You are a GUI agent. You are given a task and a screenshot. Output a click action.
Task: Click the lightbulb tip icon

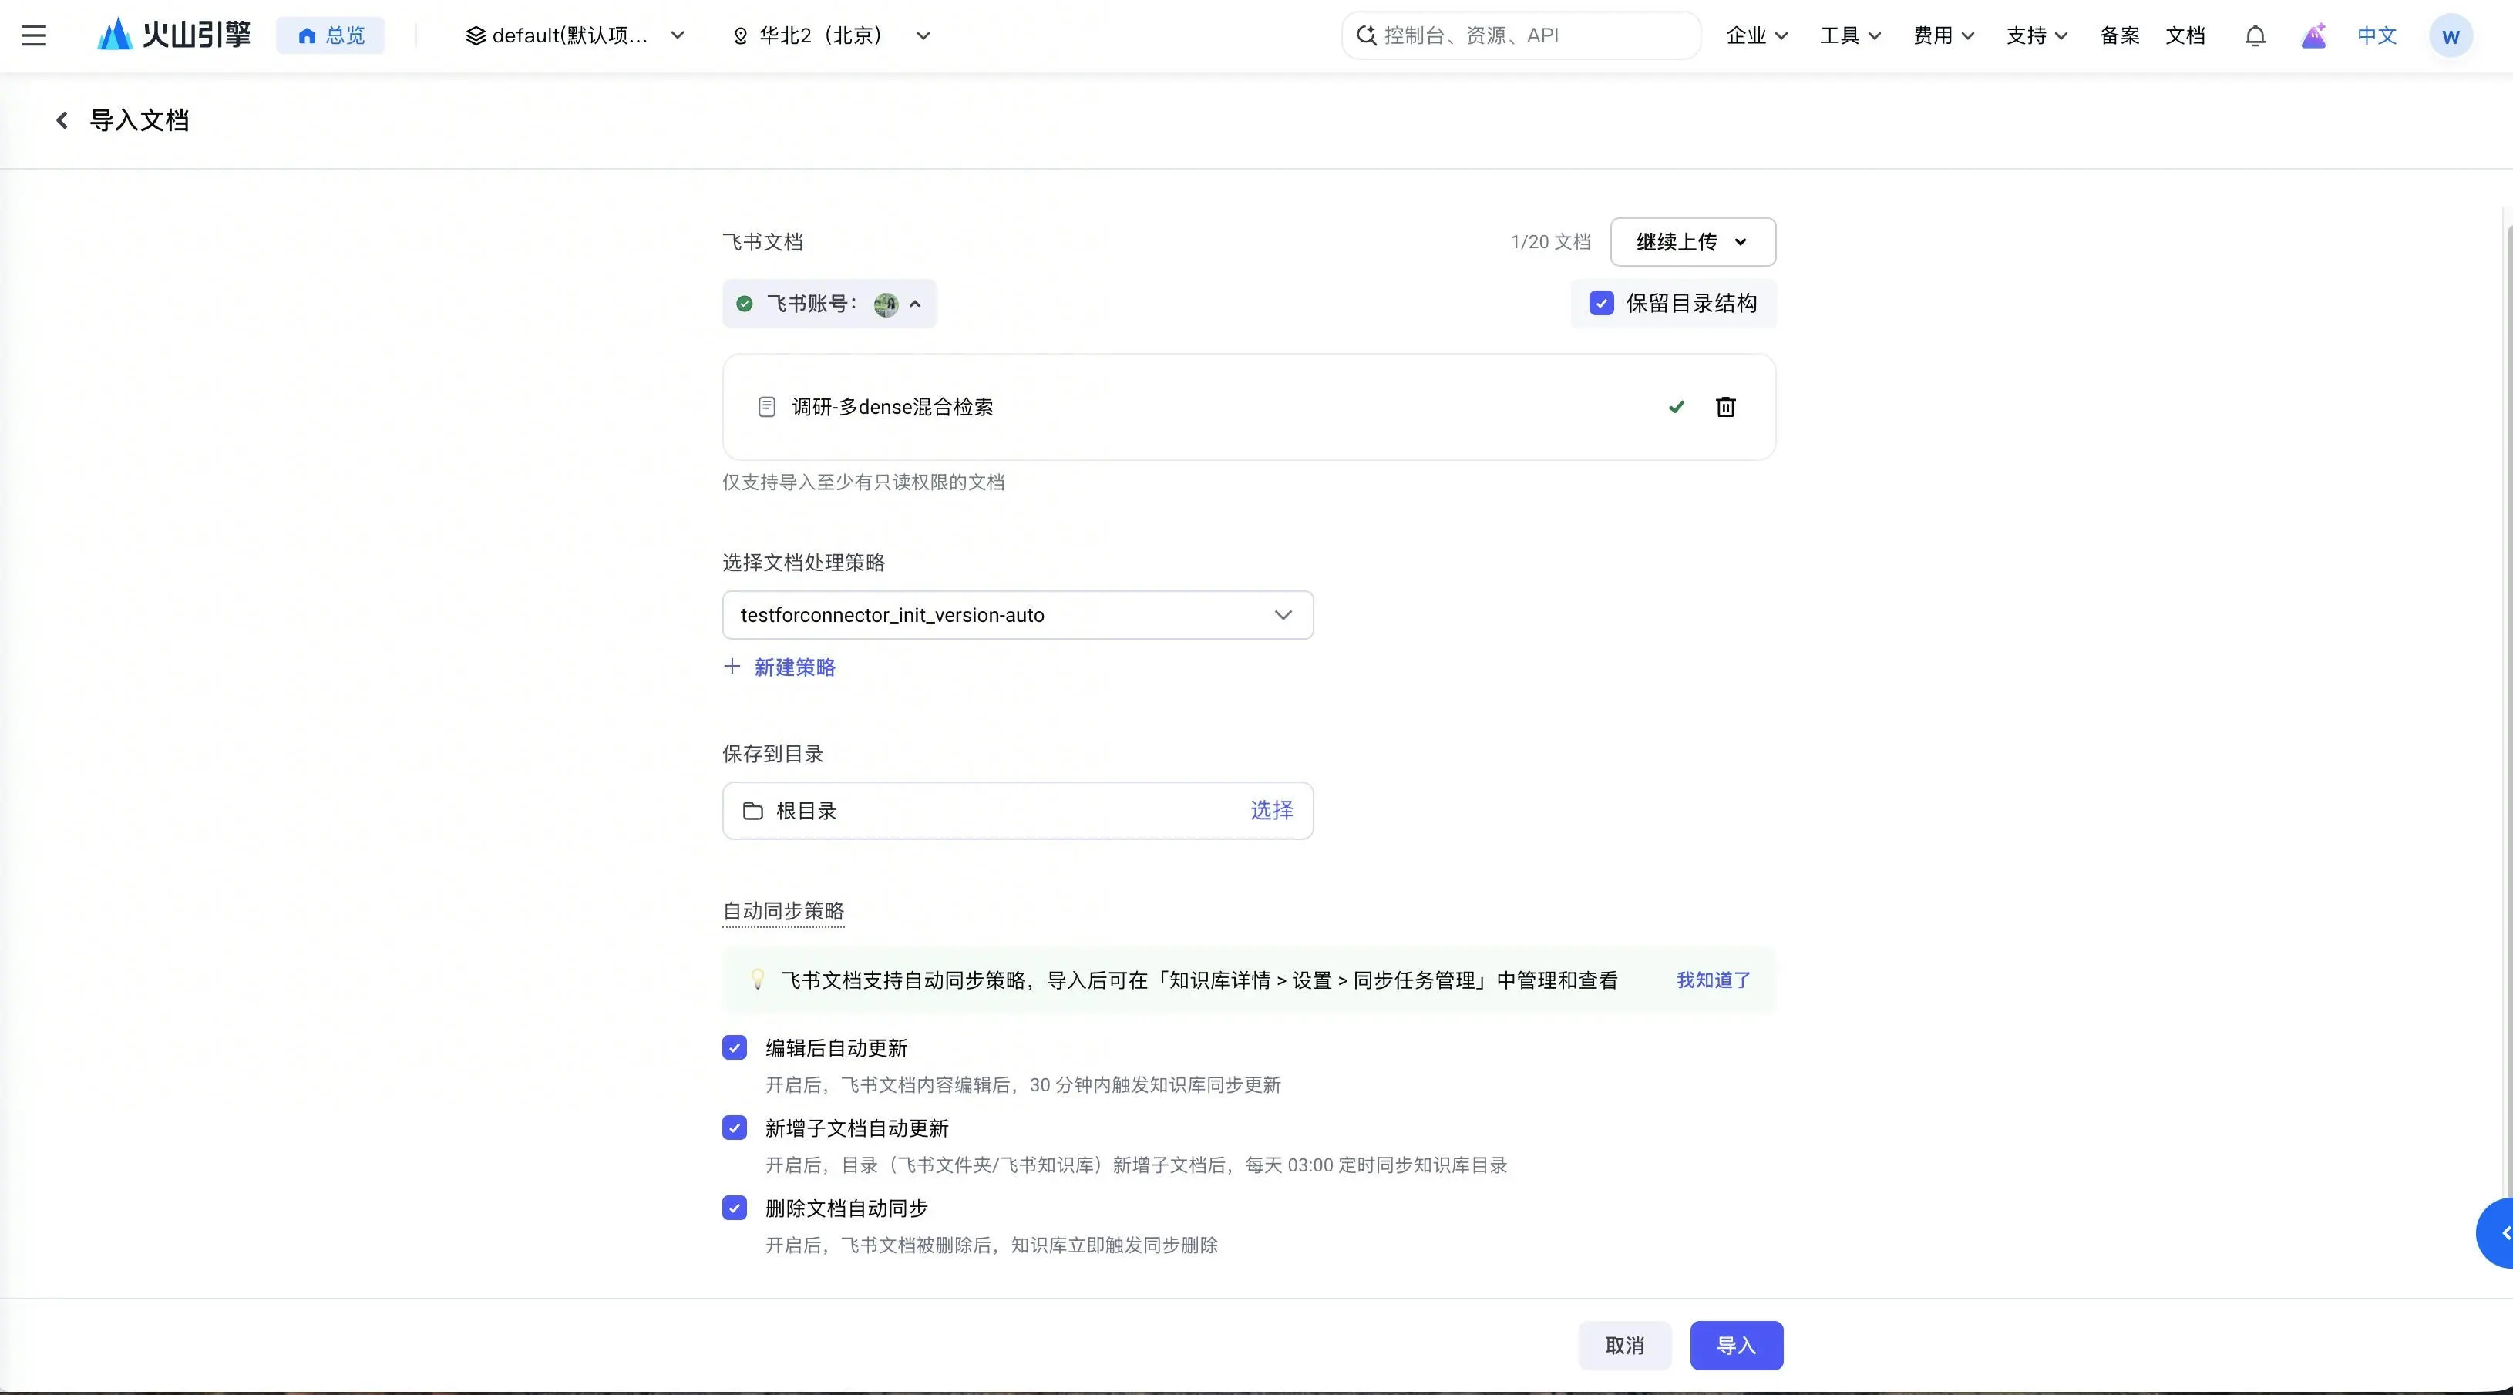tap(756, 980)
